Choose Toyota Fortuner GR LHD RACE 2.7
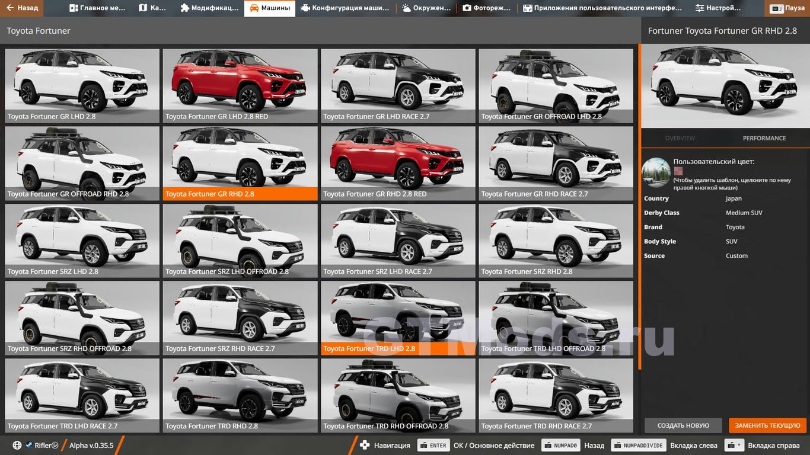 pos(398,86)
